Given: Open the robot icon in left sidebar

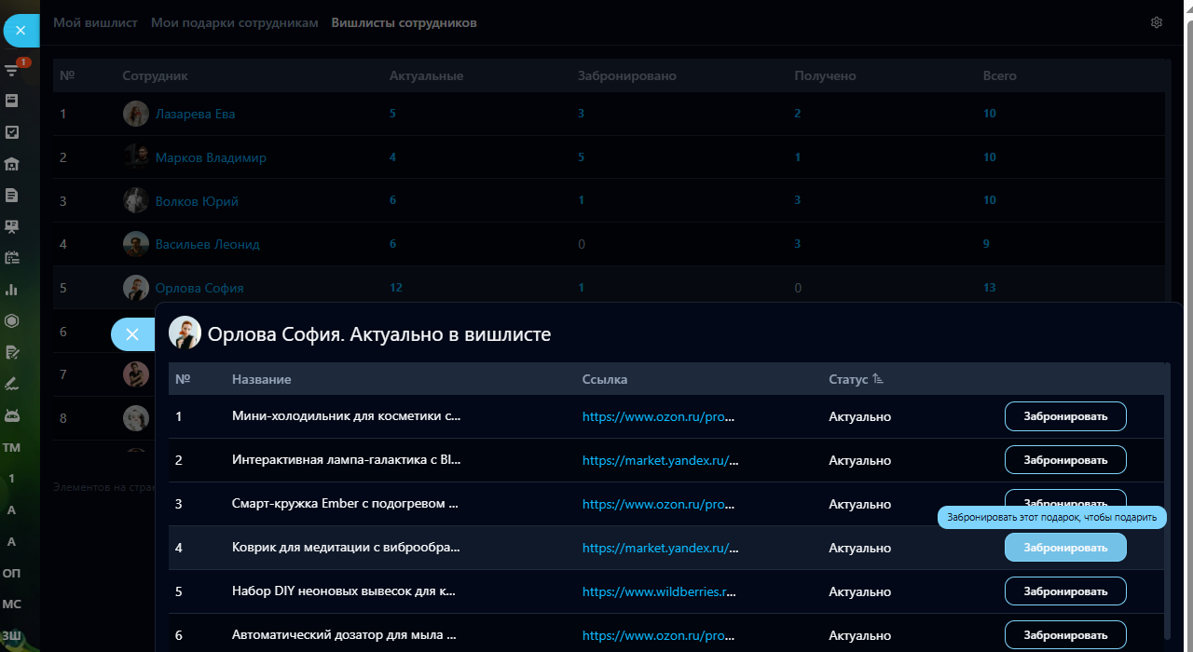Looking at the screenshot, I should pos(12,414).
